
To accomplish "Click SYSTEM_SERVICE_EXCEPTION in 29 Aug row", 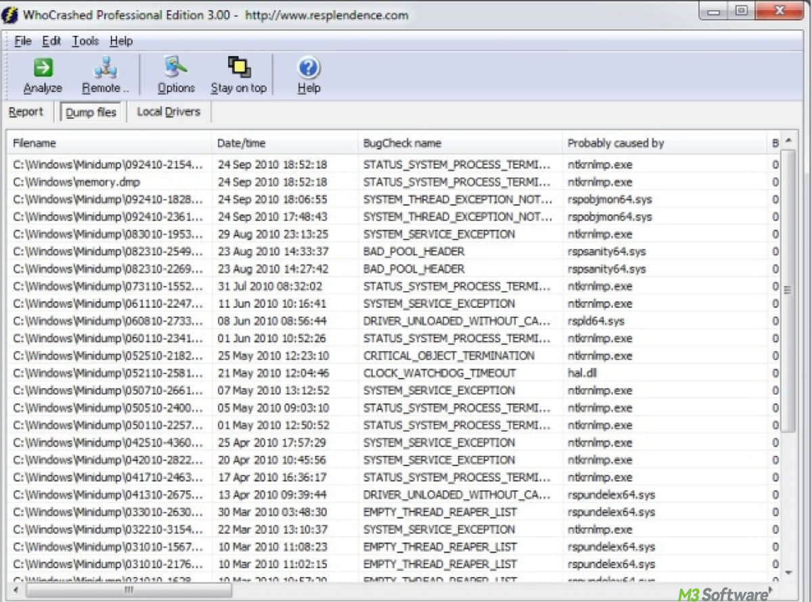I will tap(439, 234).
